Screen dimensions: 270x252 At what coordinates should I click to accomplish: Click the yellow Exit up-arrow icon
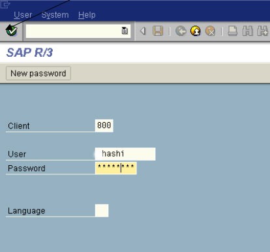tap(196, 31)
